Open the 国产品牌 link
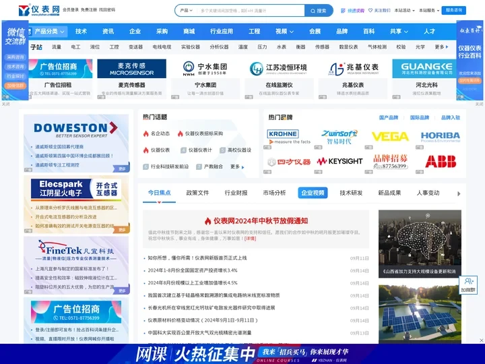The height and width of the screenshot is (364, 485). (x=389, y=117)
